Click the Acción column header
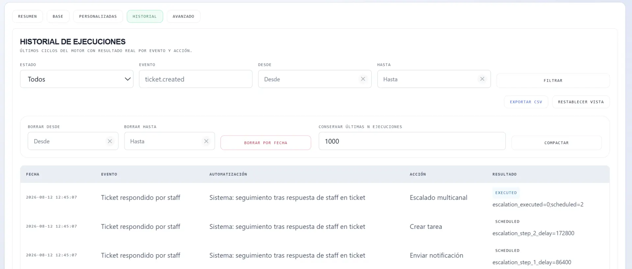 pyautogui.click(x=418, y=174)
